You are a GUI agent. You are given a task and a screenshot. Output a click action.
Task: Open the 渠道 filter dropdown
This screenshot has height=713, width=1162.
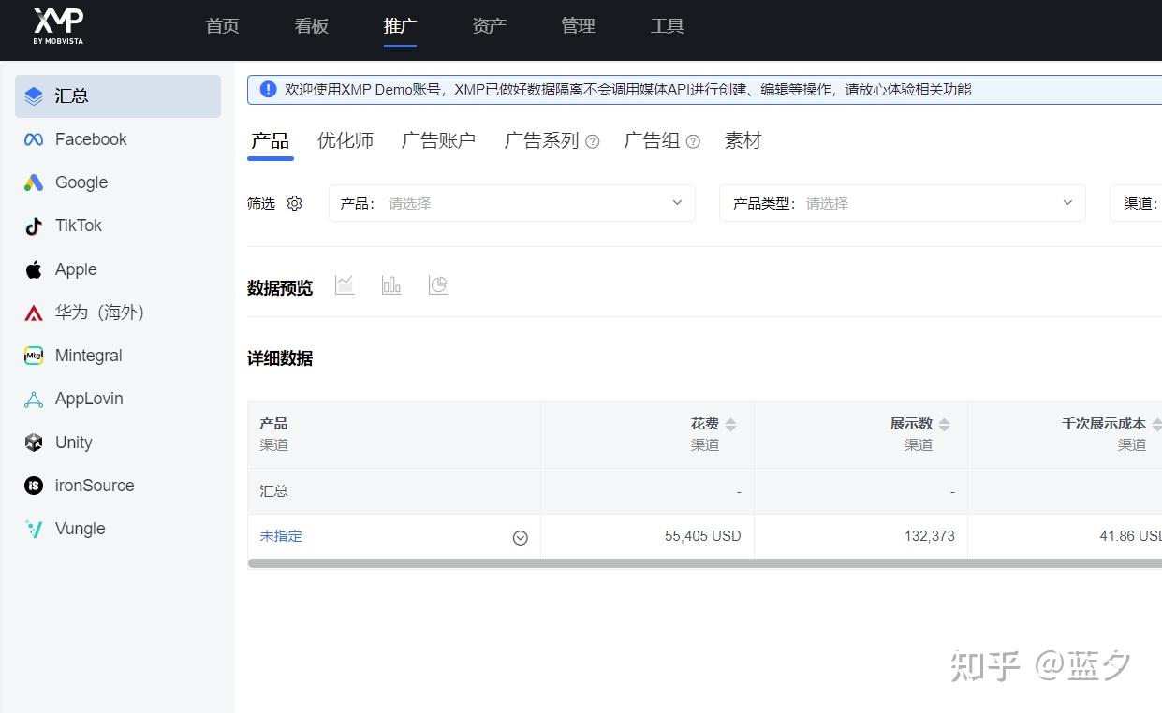[x=1136, y=203]
